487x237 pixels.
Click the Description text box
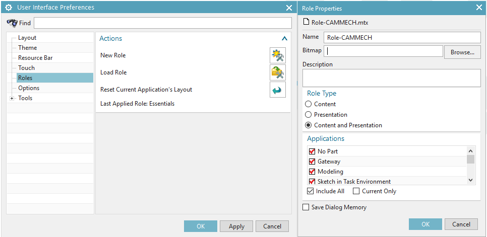pyautogui.click(x=391, y=78)
